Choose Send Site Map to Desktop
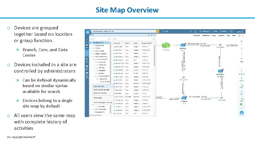 pos(103,102)
